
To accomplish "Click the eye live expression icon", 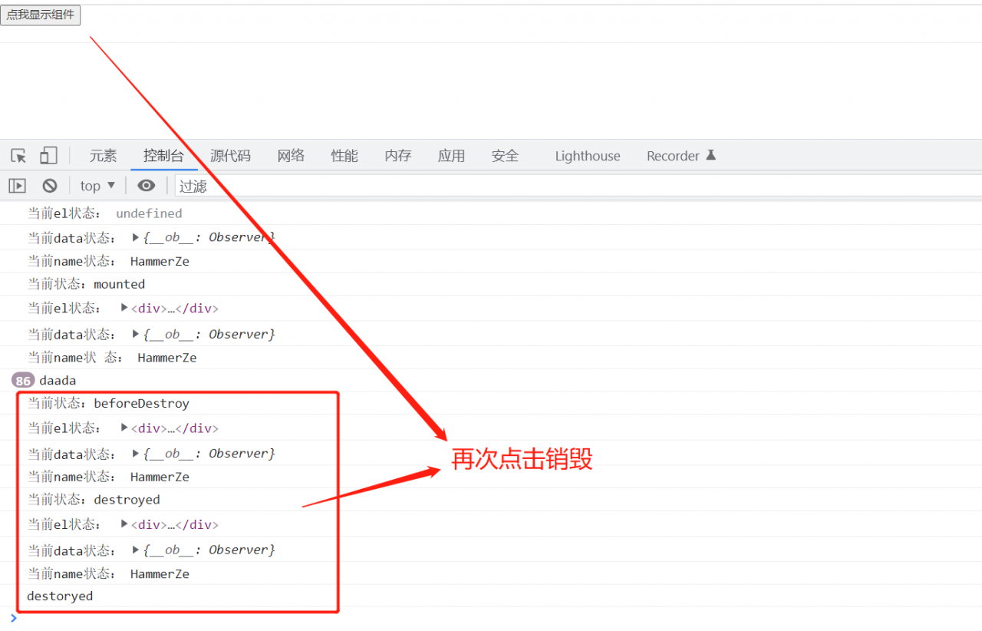I will click(146, 186).
